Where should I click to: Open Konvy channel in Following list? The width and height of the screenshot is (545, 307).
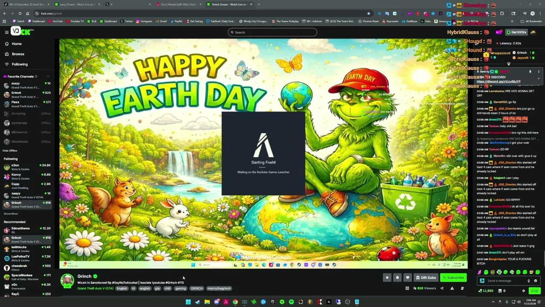click(x=27, y=176)
